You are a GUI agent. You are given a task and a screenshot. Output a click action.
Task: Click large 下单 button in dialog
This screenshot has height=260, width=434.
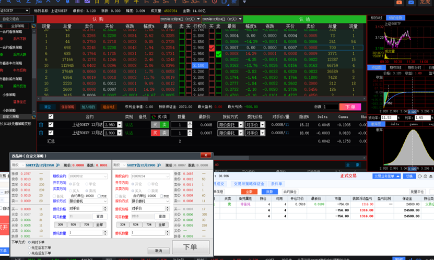(x=191, y=247)
